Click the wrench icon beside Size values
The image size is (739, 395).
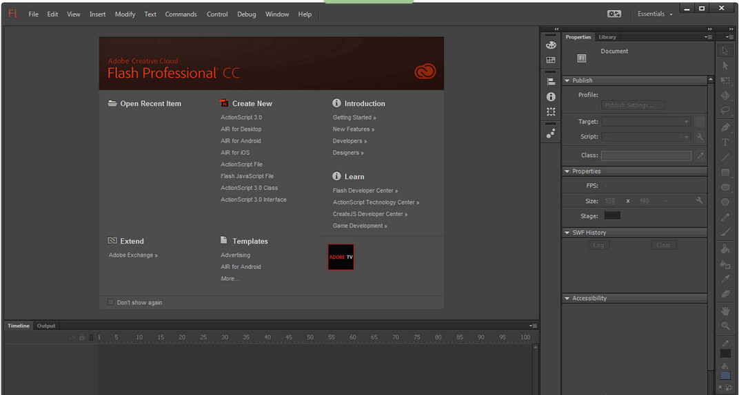click(x=699, y=200)
